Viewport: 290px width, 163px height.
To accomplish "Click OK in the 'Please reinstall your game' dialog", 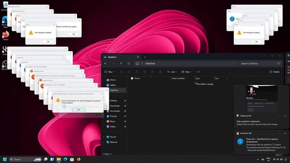I will point(73,34).
